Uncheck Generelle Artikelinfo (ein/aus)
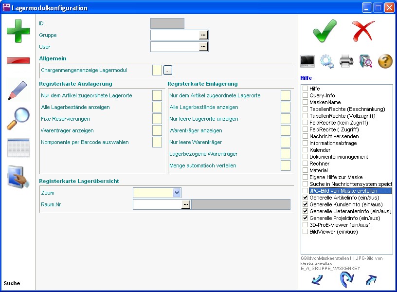This screenshot has height=292, width=397. click(306, 198)
